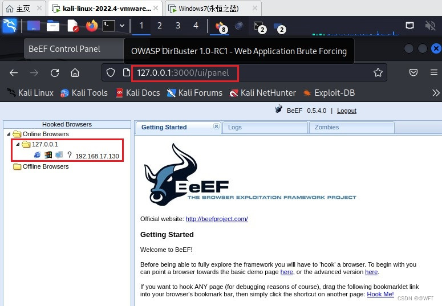Image resolution: width=442 pixels, height=306 pixels.
Task: Open the http://beefproject.com/ link
Action: tap(217, 219)
